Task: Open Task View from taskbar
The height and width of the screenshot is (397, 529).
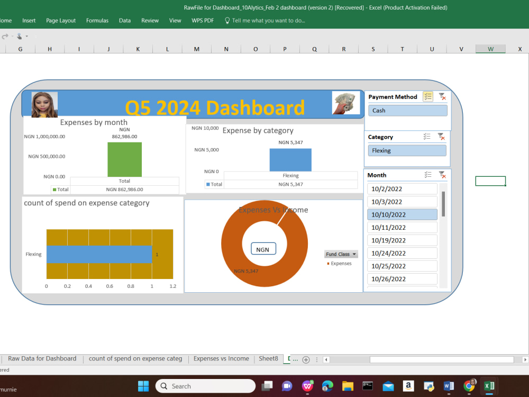Action: pos(267,386)
